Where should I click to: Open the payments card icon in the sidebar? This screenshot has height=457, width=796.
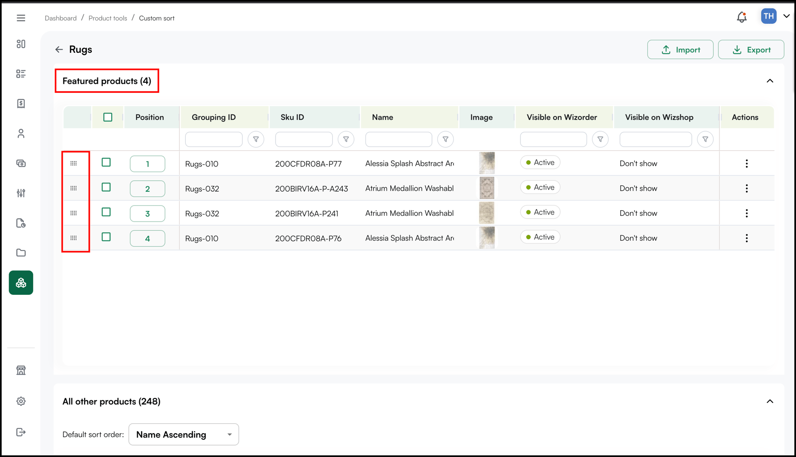tap(21, 163)
